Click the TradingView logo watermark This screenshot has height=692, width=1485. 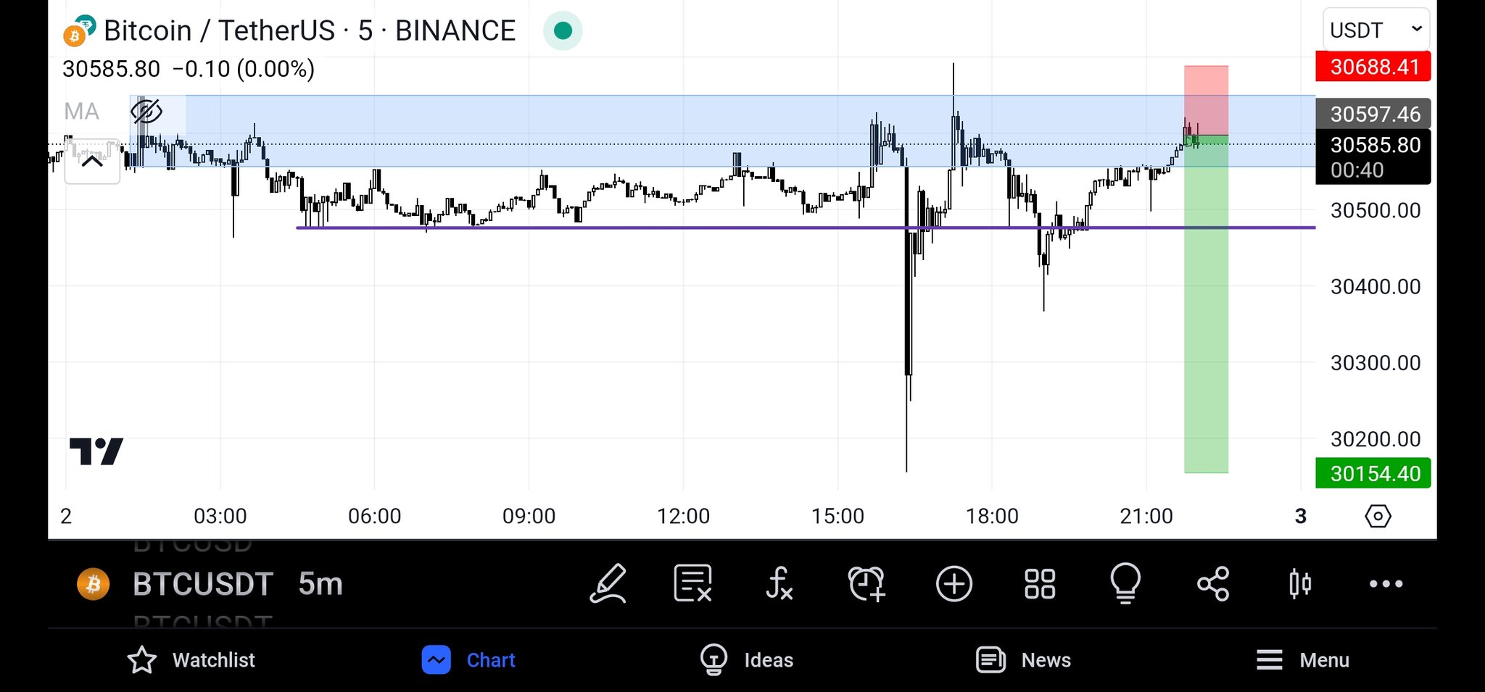(98, 451)
